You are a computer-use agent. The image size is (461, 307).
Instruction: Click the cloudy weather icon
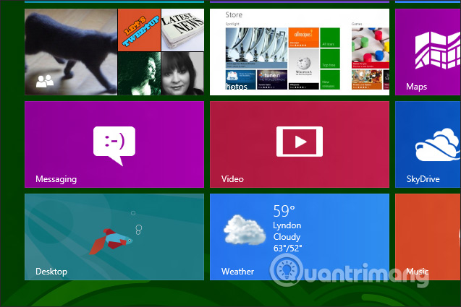(x=242, y=230)
